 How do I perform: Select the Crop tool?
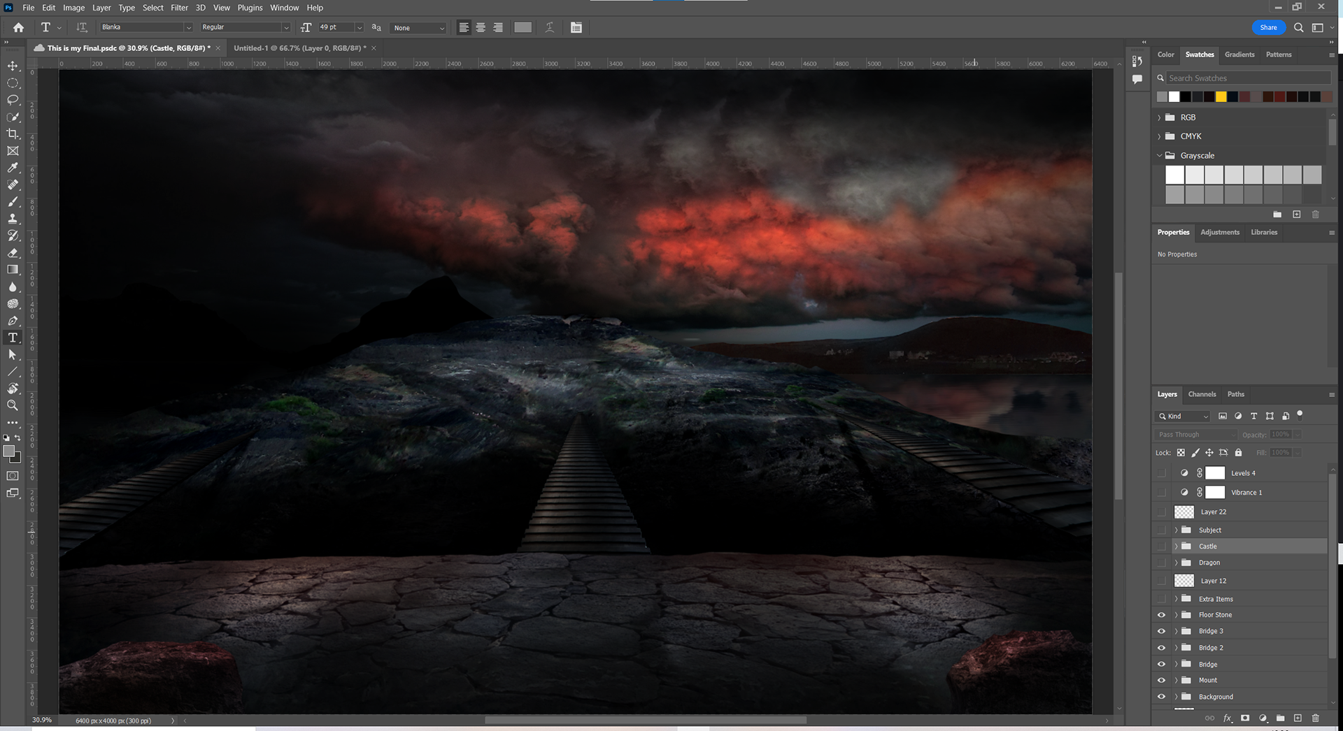click(x=13, y=133)
